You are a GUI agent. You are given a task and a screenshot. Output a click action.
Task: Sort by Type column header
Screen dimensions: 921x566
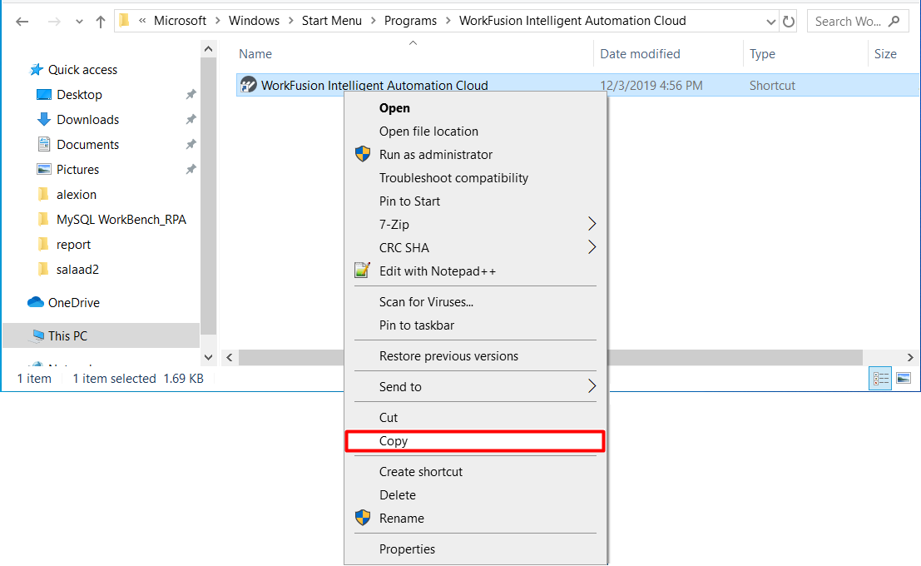point(762,54)
